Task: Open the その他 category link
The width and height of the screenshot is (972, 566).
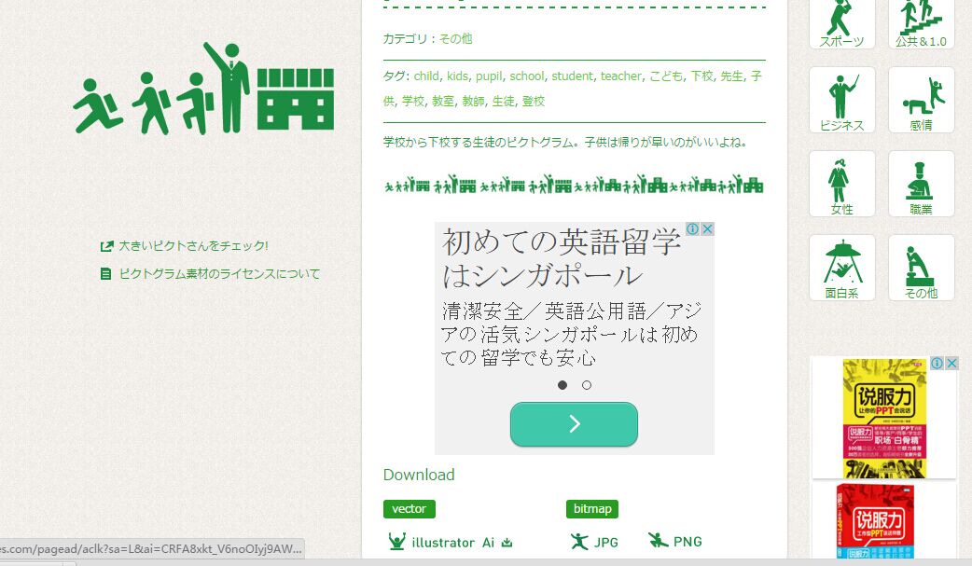Action: (x=457, y=40)
